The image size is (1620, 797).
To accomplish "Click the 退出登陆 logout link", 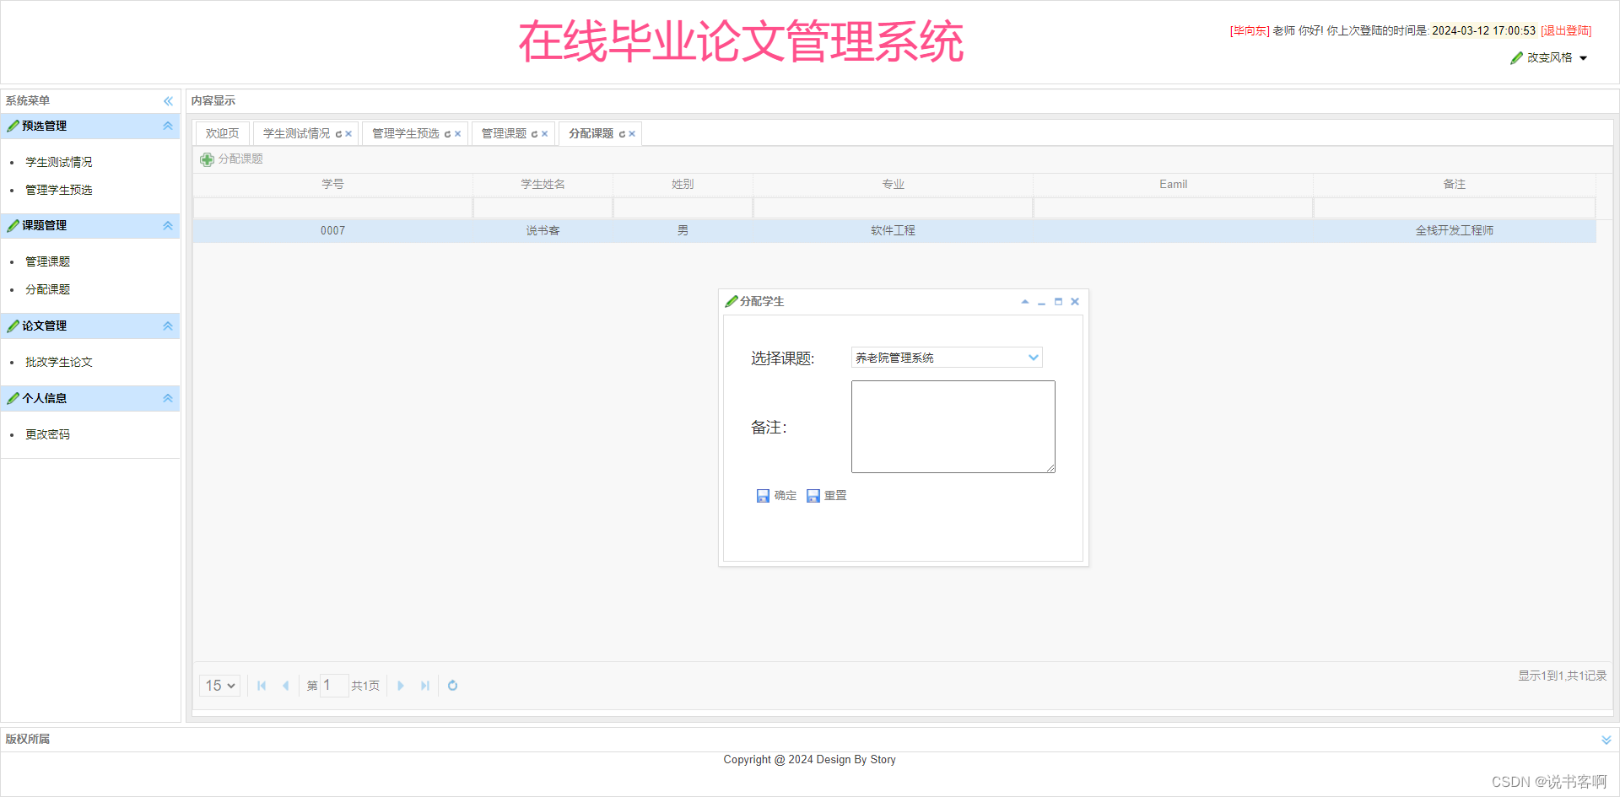I will (x=1566, y=31).
